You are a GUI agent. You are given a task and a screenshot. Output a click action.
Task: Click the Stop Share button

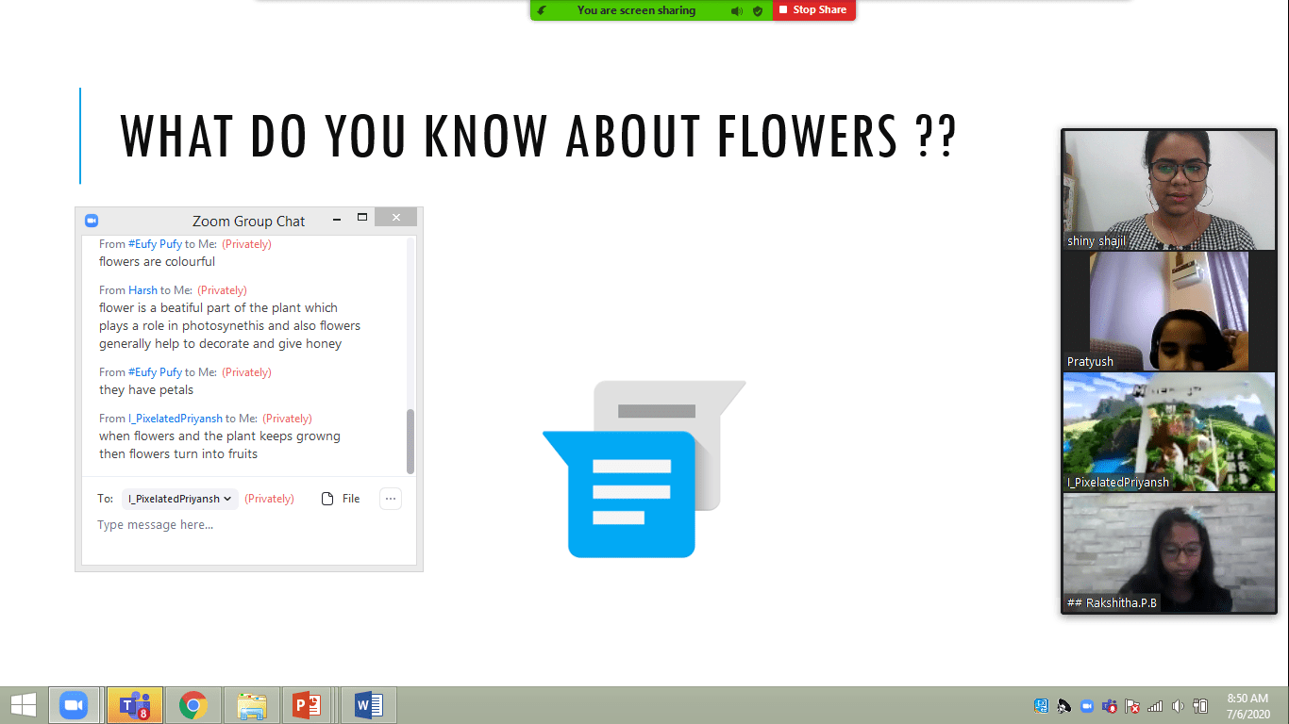[813, 10]
